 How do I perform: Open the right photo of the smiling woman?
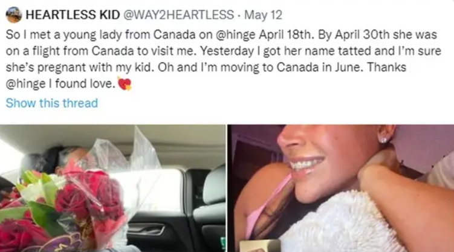341,189
